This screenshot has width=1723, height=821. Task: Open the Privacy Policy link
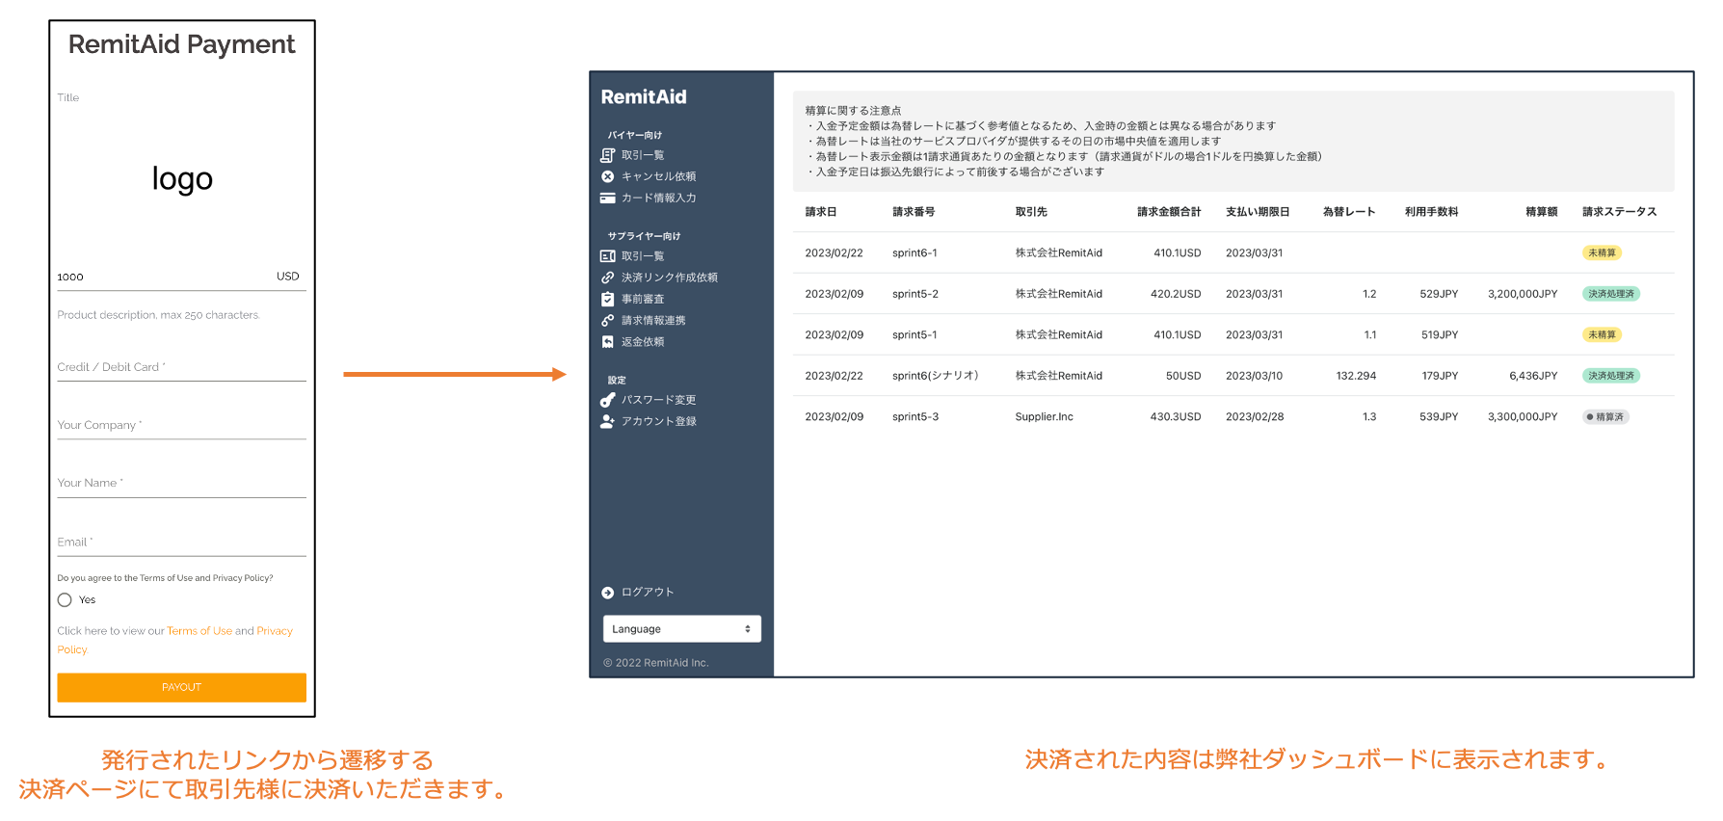(275, 631)
